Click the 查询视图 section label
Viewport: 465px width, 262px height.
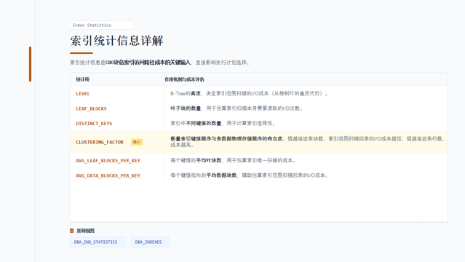pyautogui.click(x=85, y=231)
